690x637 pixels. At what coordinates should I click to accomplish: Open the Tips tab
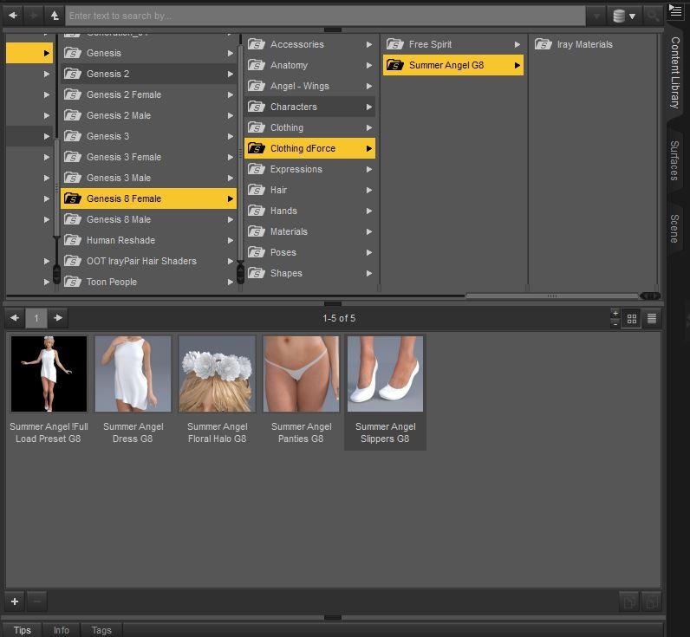pos(23,630)
